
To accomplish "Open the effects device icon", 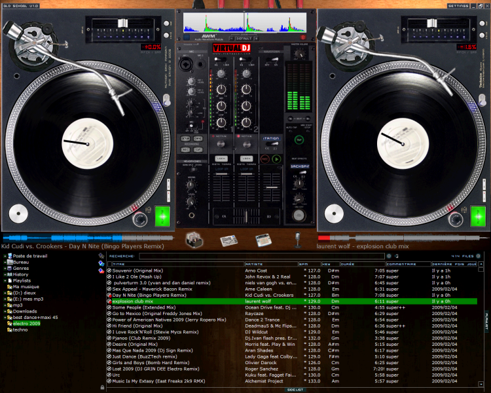I will pos(263,240).
